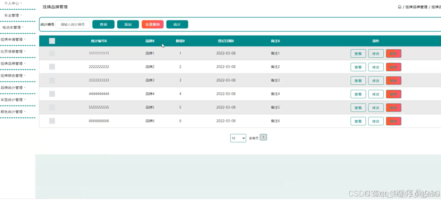Delete the 品牌1 row
Image resolution: width=441 pixels, height=201 pixels.
point(393,53)
